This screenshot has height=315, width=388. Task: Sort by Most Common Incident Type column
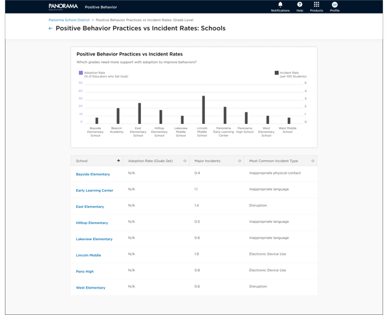(x=313, y=161)
